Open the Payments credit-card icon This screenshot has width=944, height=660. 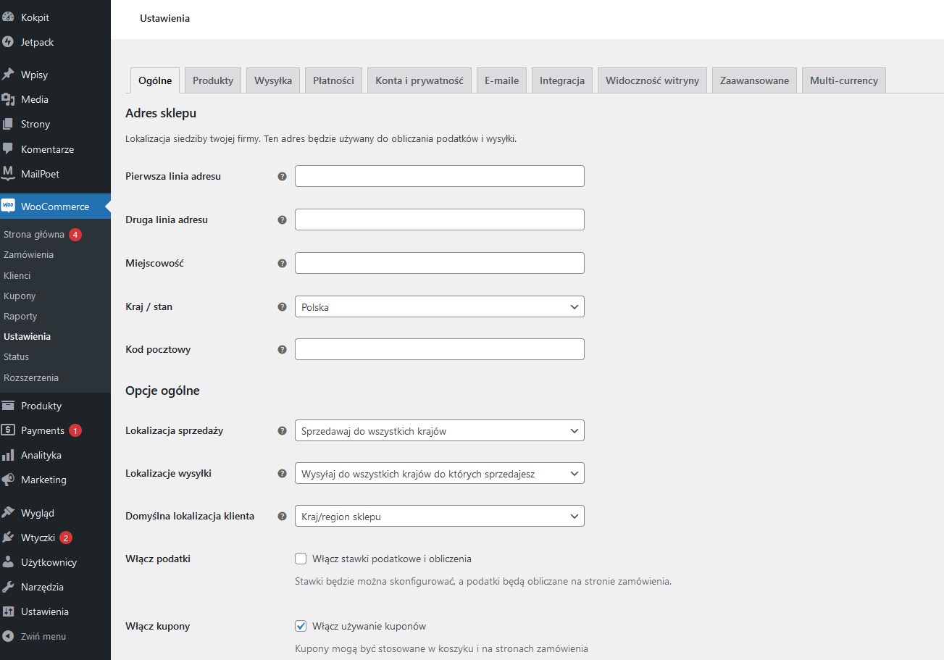9,430
